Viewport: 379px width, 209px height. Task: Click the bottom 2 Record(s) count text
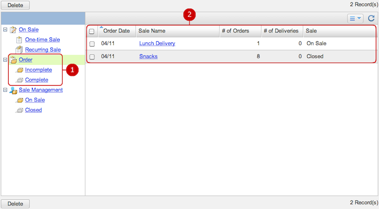pyautogui.click(x=364, y=203)
